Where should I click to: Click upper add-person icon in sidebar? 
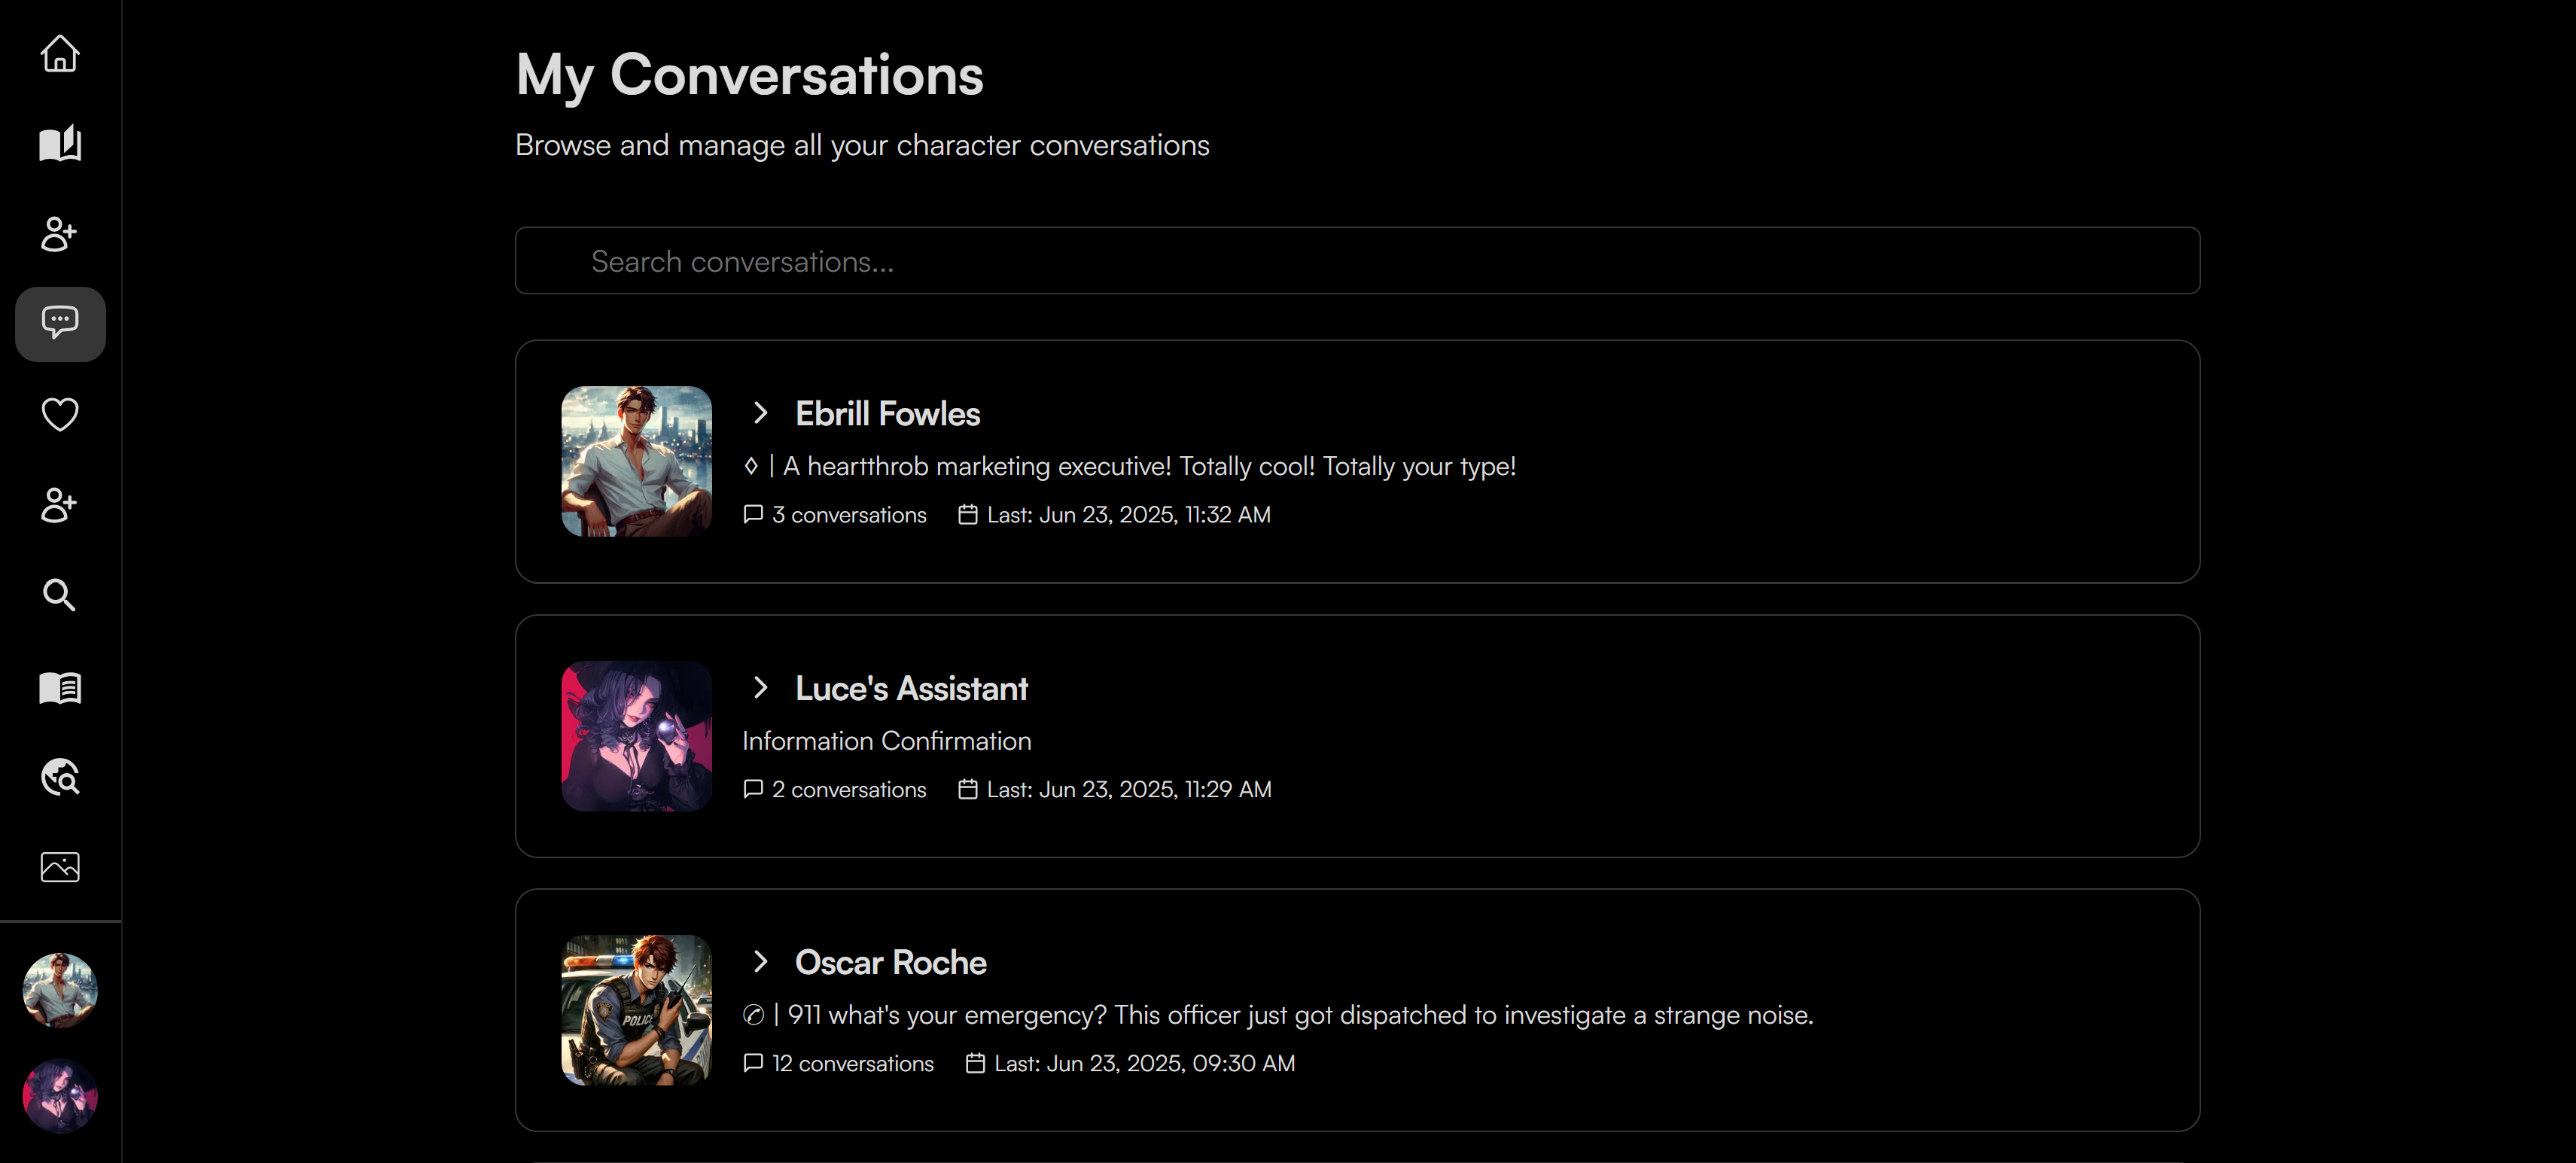(x=60, y=234)
